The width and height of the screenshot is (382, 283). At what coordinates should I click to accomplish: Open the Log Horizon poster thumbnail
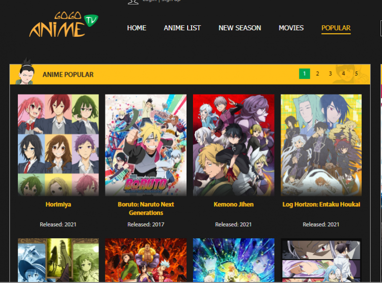point(321,145)
